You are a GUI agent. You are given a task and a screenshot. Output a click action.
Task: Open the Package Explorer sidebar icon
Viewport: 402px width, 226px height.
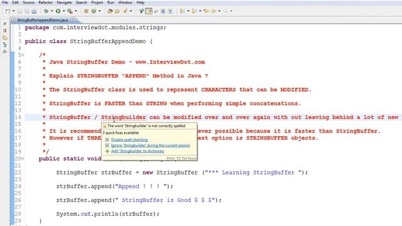pos(4,38)
